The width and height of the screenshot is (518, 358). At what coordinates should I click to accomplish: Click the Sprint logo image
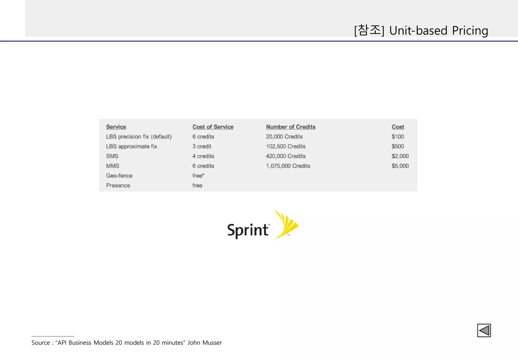point(263,225)
